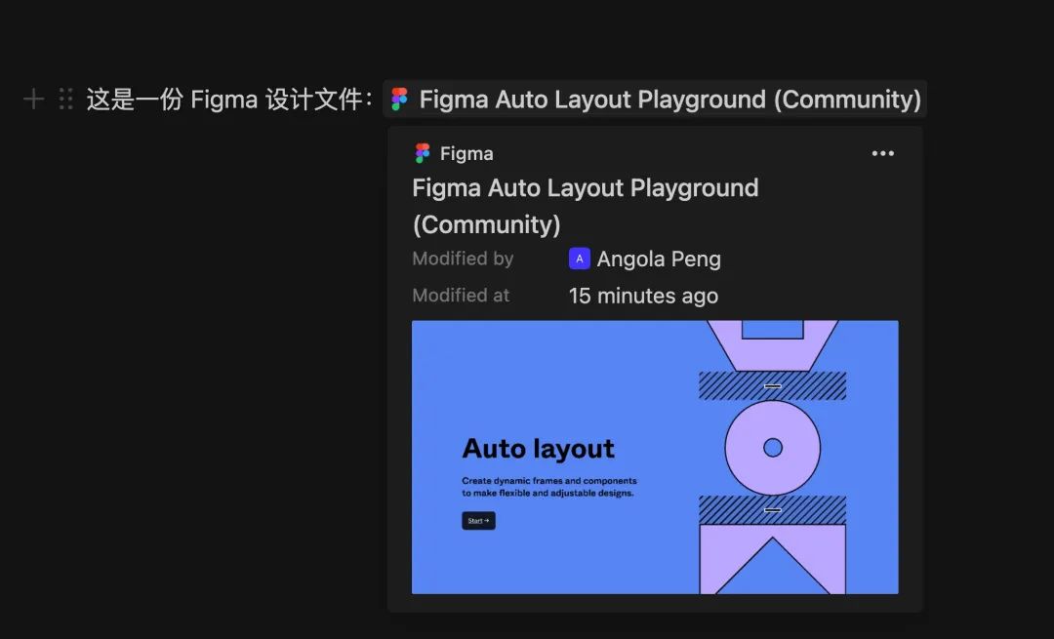
Task: Click the plus icon to add a block
Action: pyautogui.click(x=33, y=99)
